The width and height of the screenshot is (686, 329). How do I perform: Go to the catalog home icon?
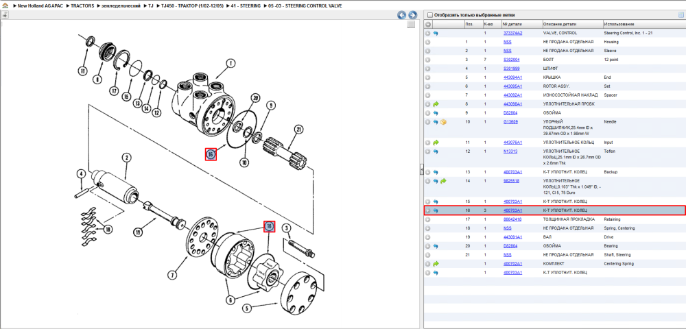[5, 6]
